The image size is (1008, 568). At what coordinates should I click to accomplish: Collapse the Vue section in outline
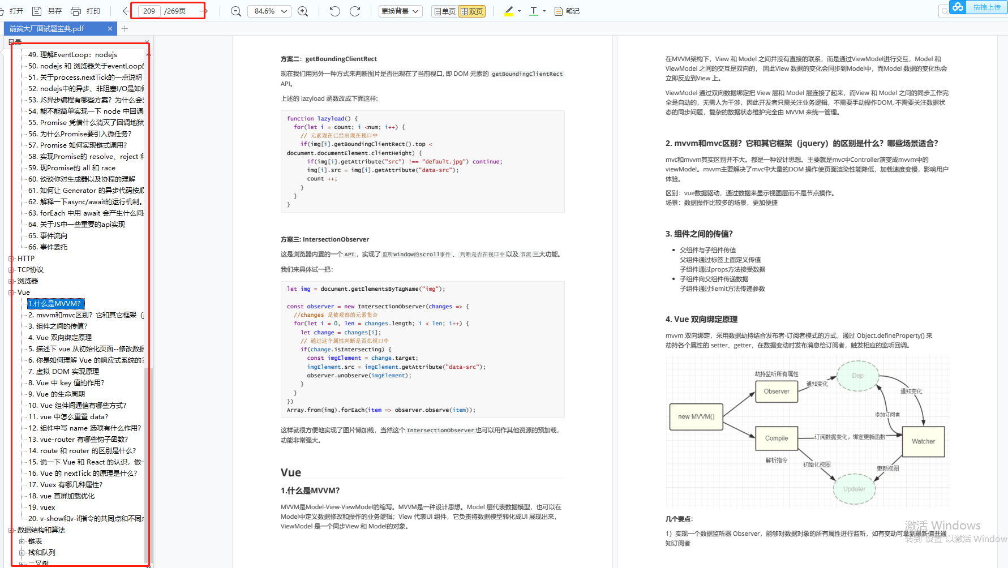pos(11,292)
